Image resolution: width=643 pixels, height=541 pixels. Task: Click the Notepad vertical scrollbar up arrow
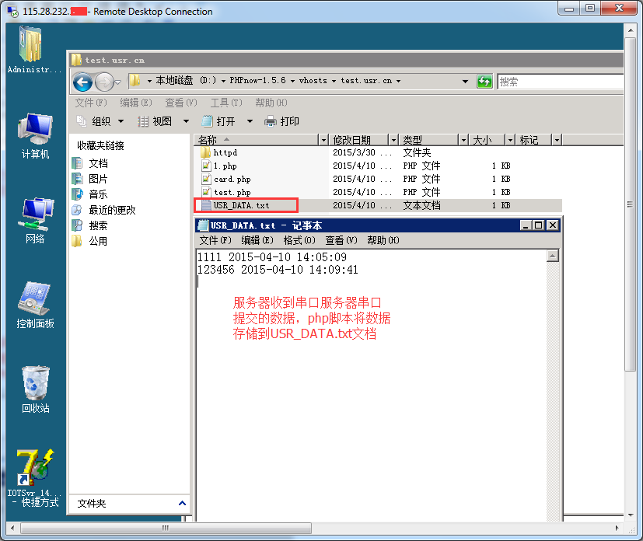click(x=553, y=256)
